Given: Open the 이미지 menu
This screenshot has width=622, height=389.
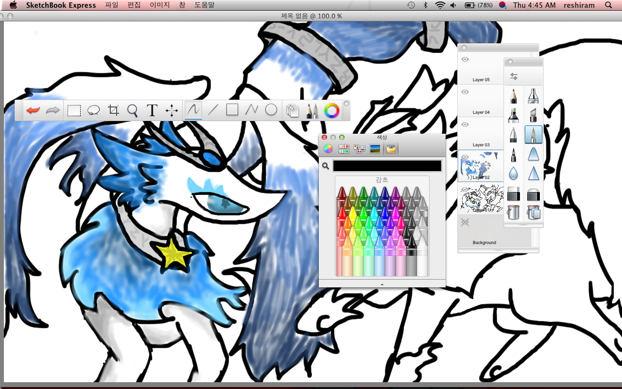Looking at the screenshot, I should (x=160, y=5).
